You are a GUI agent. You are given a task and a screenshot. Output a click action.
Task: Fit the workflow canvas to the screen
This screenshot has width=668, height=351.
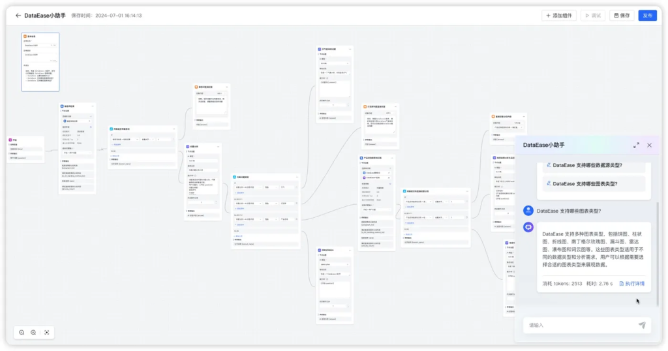point(47,332)
